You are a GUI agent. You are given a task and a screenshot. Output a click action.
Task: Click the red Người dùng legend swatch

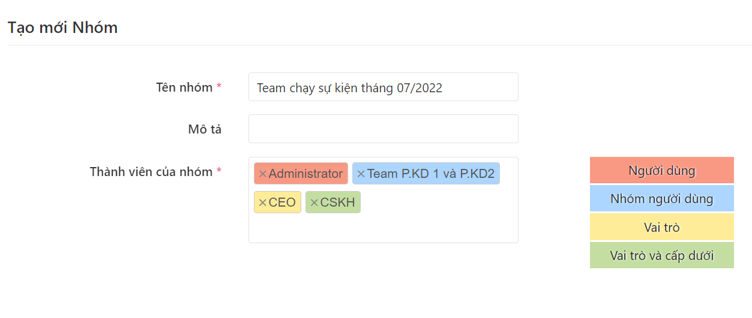(661, 171)
